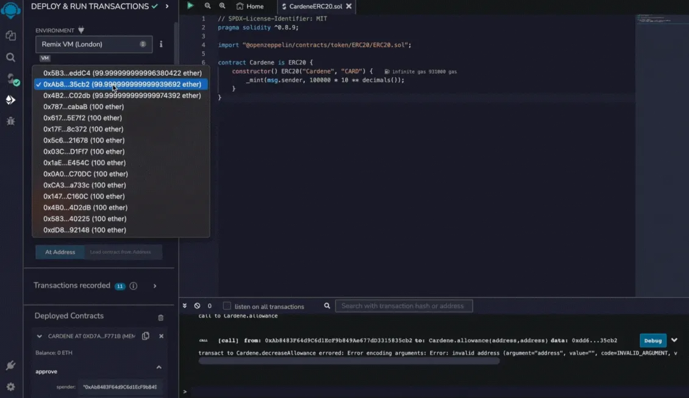Click the approve spender address field
This screenshot has height=398, width=689.
click(x=120, y=387)
